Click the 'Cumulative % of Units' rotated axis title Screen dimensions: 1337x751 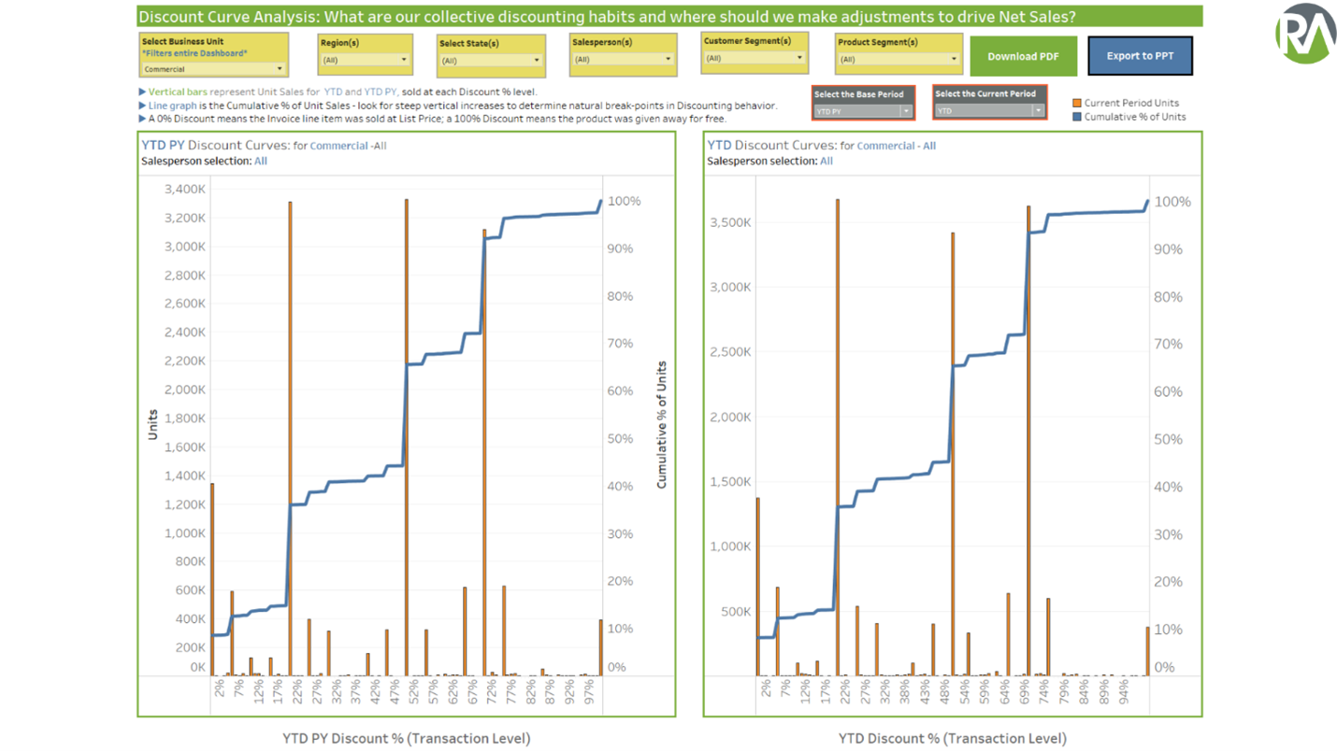coord(662,424)
